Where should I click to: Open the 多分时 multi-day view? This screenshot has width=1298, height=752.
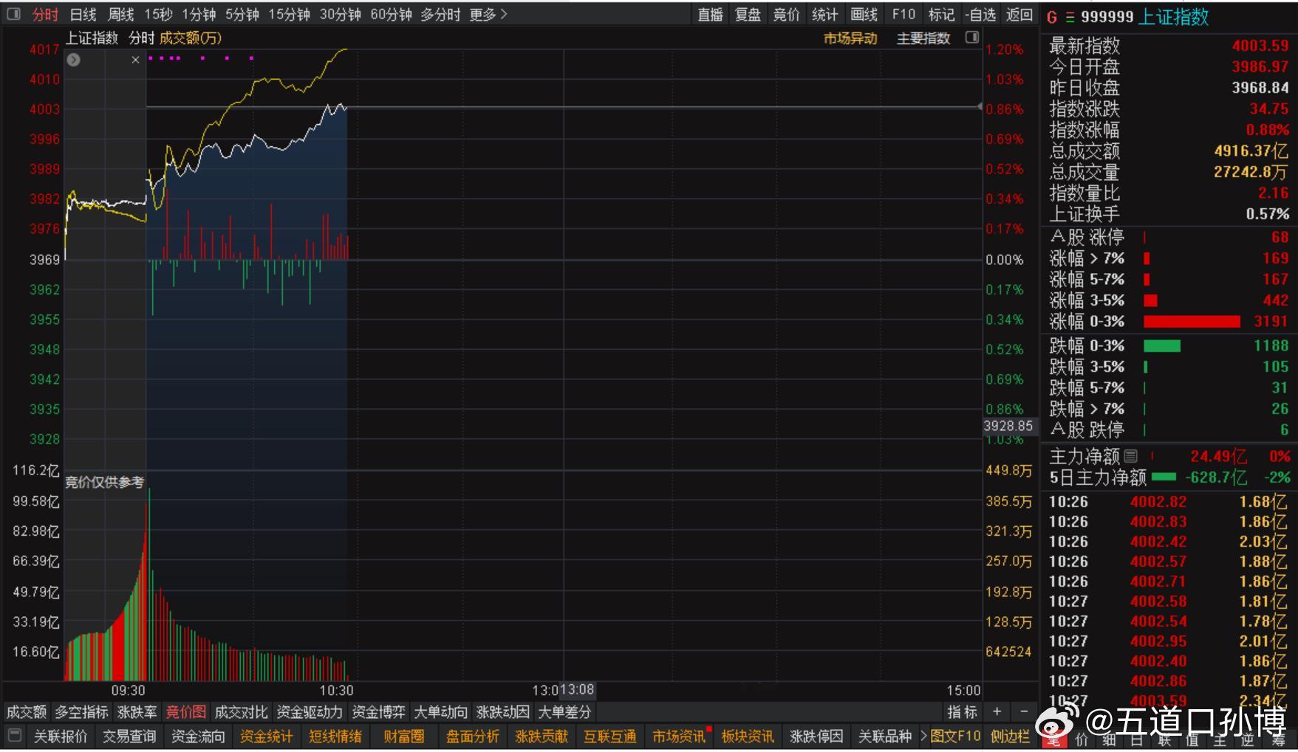point(440,14)
